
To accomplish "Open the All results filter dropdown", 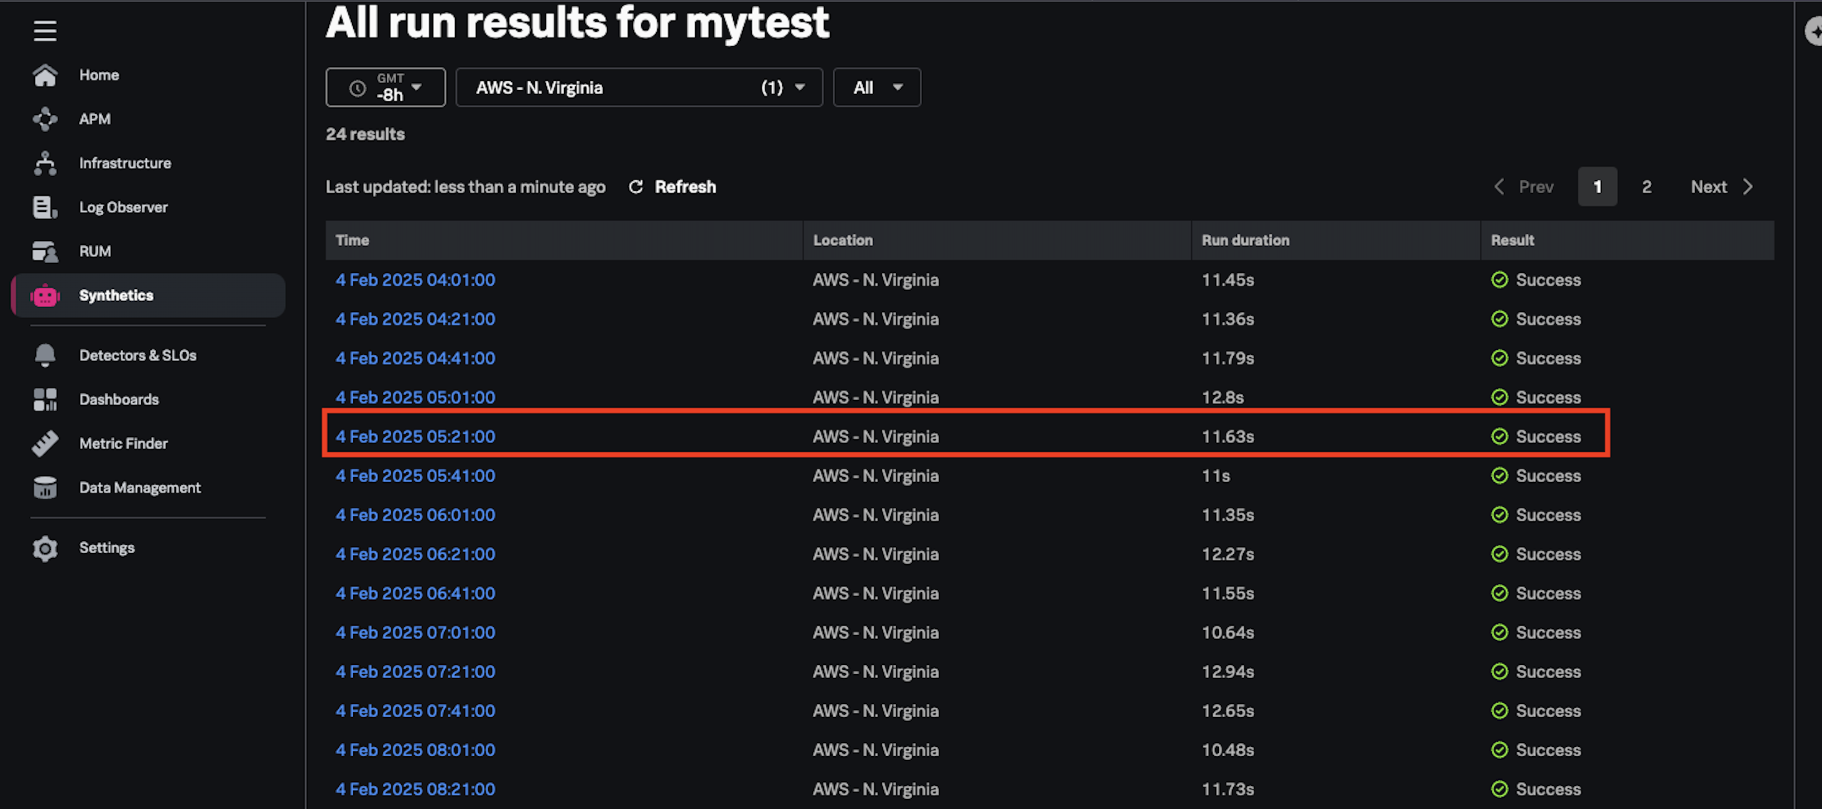I will (877, 87).
